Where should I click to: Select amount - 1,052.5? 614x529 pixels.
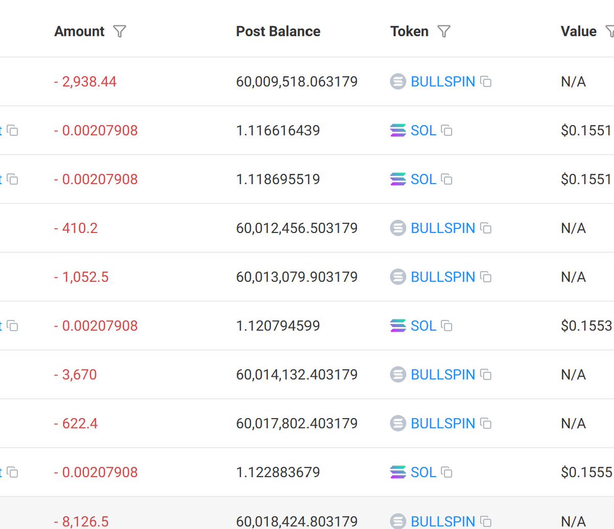(81, 277)
